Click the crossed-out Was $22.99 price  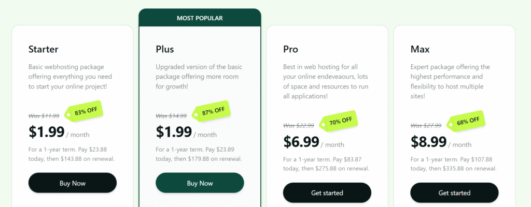(x=299, y=126)
